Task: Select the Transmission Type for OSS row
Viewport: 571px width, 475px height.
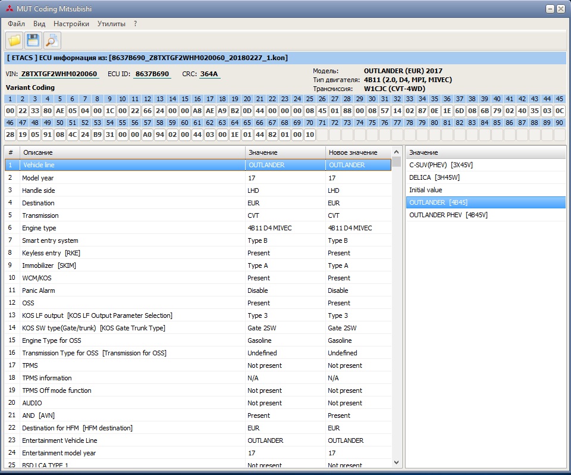Action: (x=198, y=353)
